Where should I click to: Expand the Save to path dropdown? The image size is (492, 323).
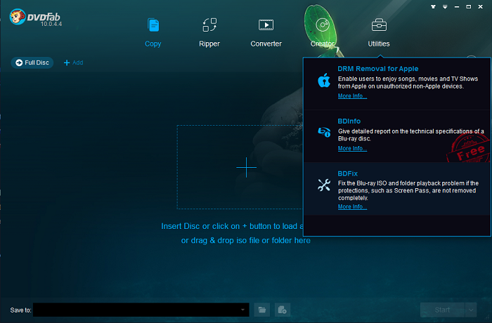243,310
